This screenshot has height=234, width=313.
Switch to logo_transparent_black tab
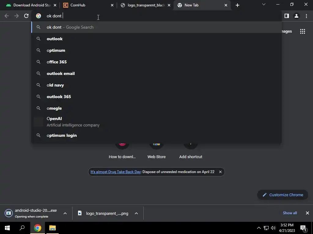pyautogui.click(x=146, y=5)
